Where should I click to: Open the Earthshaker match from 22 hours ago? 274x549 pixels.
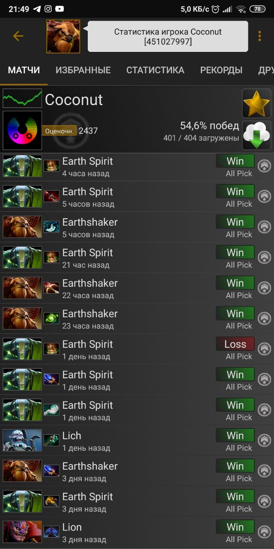coord(137,289)
